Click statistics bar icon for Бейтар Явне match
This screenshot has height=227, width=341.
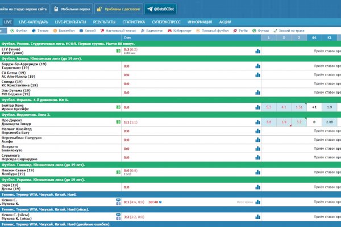point(257,107)
